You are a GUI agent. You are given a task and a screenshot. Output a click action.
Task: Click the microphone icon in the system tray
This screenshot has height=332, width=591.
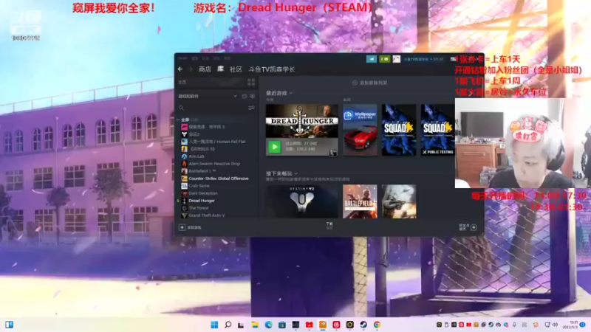coord(514,325)
